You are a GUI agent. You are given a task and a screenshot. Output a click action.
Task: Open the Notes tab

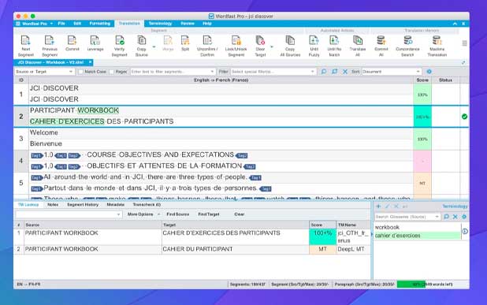tap(53, 205)
